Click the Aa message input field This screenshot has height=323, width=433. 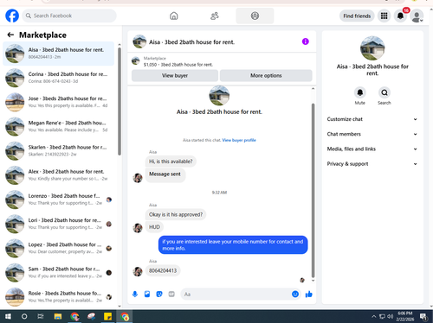[x=236, y=294]
